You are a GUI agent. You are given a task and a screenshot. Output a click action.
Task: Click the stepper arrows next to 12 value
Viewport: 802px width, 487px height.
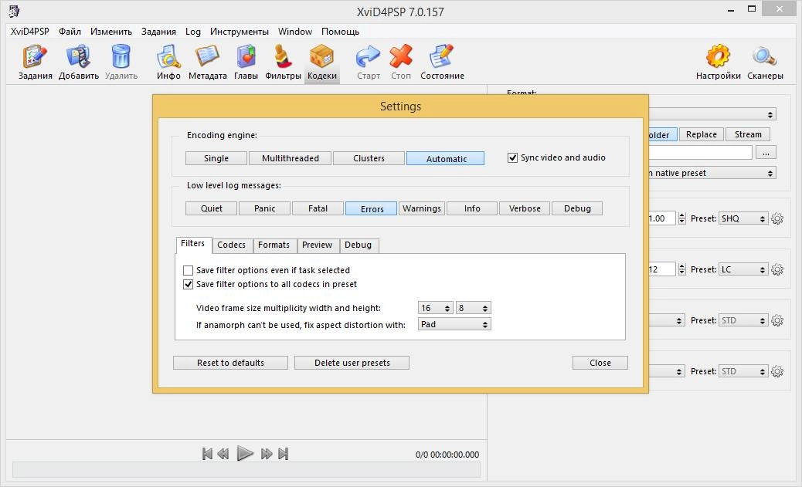coord(681,269)
